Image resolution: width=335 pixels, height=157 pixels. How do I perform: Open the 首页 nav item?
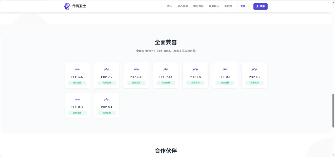pos(170,6)
